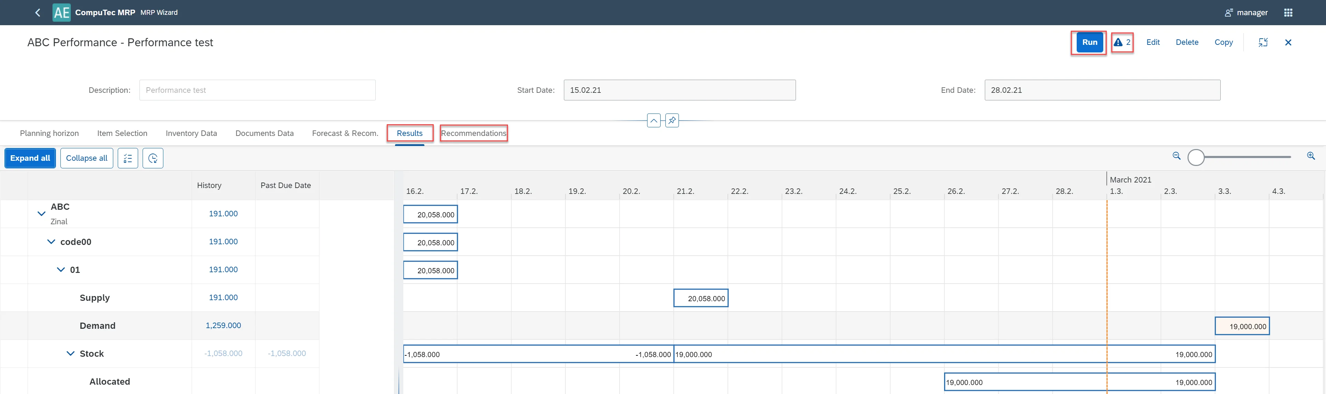This screenshot has height=394, width=1326.
Task: Zoom out the timeline with magnifier
Action: coord(1176,156)
